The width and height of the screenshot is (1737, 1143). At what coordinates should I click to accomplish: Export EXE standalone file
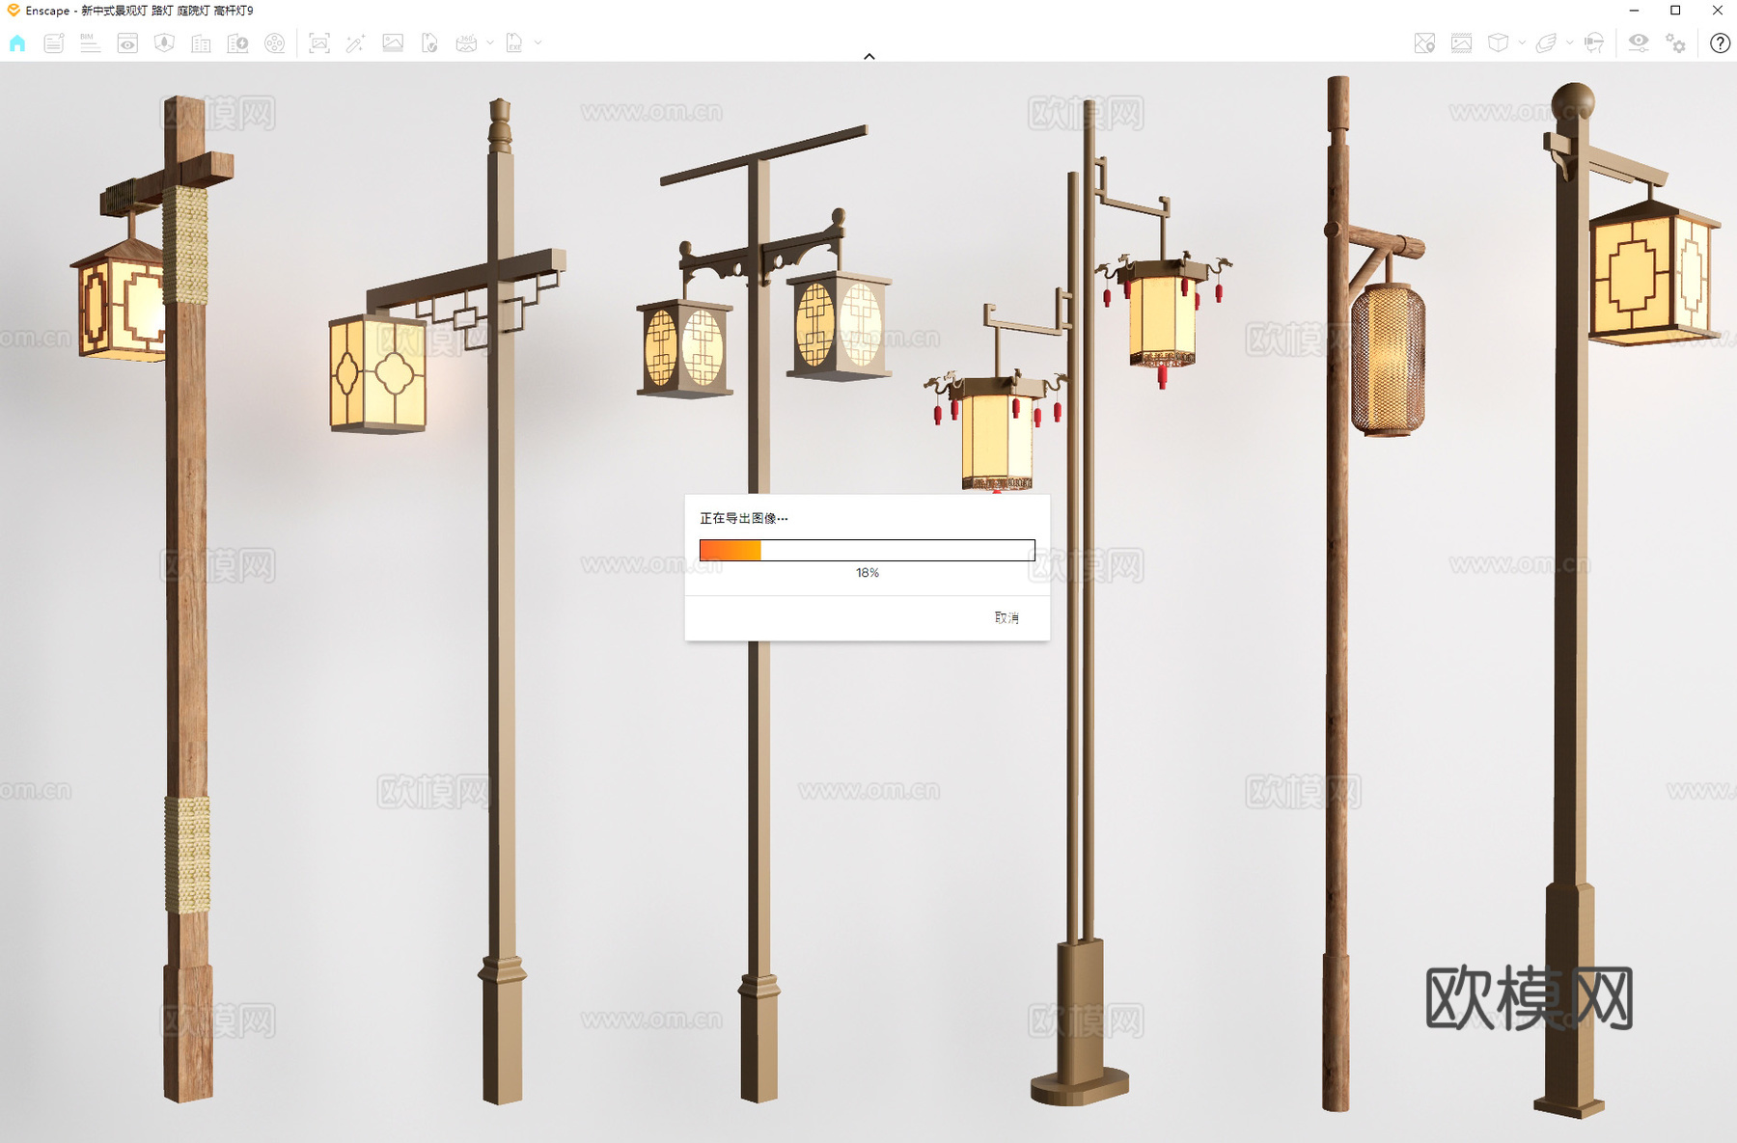point(514,43)
